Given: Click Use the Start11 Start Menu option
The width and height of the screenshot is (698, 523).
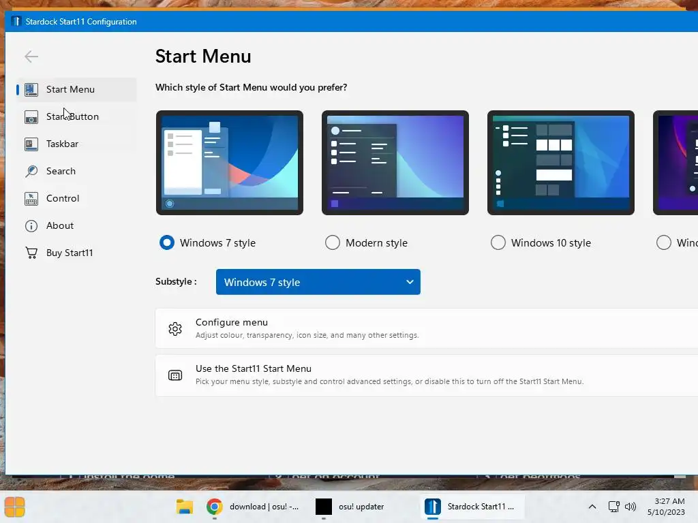Looking at the screenshot, I should (x=427, y=375).
